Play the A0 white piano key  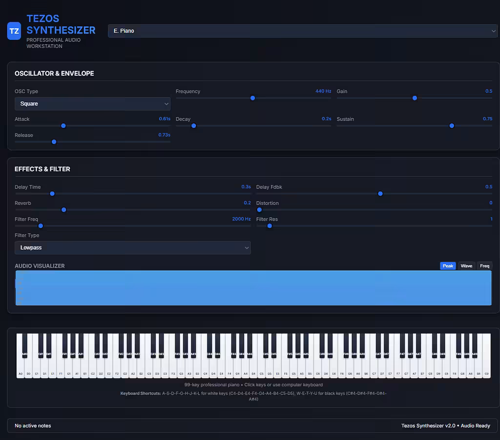21,368
